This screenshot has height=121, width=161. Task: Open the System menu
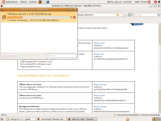33,2
